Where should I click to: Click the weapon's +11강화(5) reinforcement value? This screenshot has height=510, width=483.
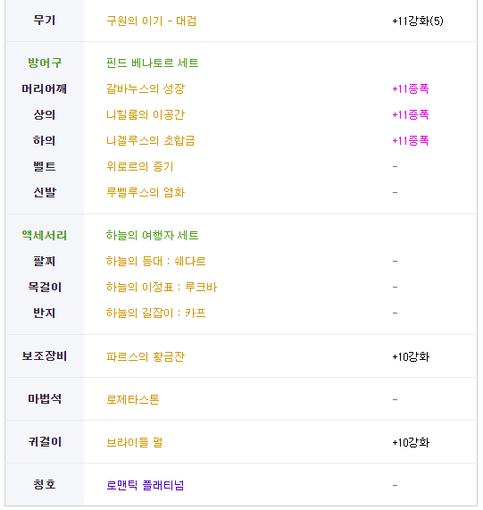coord(418,21)
